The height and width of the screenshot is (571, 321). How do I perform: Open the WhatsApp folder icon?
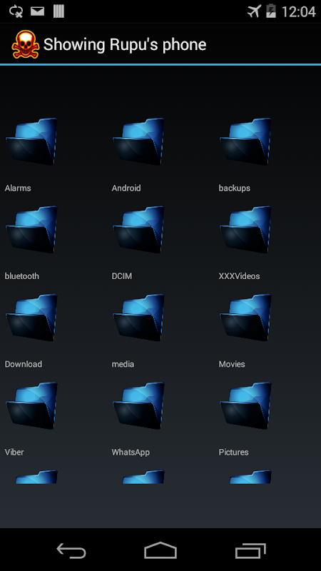point(138,405)
